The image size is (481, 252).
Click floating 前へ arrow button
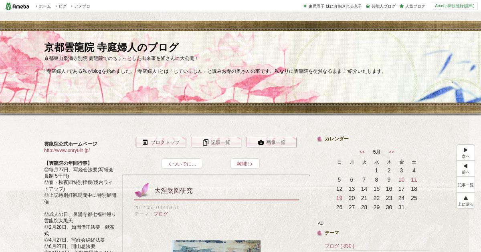466,169
